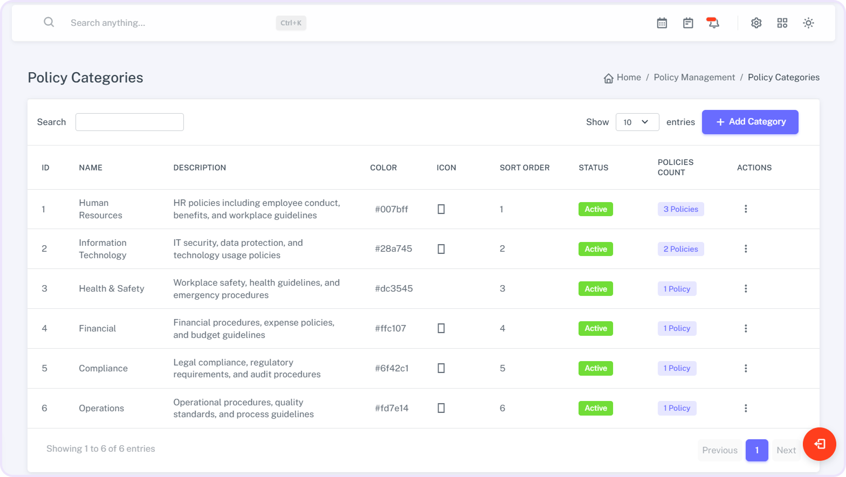The image size is (846, 477).
Task: Click the red floating logout button
Action: (x=819, y=444)
